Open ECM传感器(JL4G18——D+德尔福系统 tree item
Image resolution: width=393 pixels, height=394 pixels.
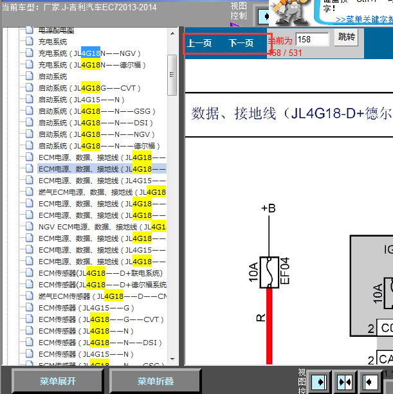[102, 285]
